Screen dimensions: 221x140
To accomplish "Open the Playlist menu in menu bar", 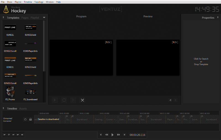I will (x=18, y=2).
